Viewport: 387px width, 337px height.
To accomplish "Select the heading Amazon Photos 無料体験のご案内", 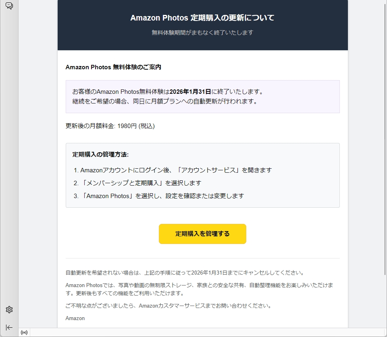I will [113, 67].
